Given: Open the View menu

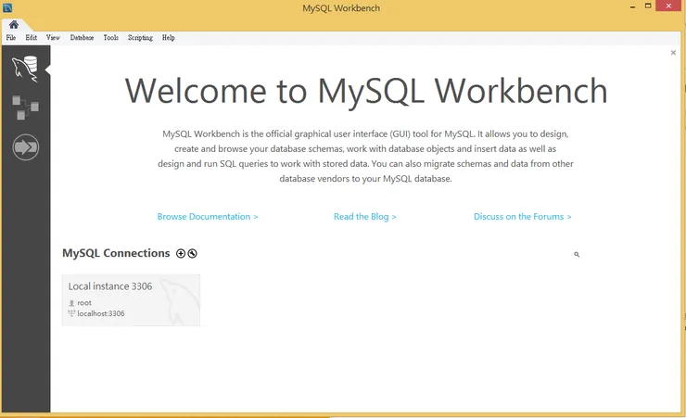Looking at the screenshot, I should click(x=53, y=38).
